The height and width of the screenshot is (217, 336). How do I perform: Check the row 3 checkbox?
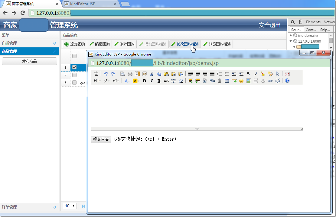point(74,82)
